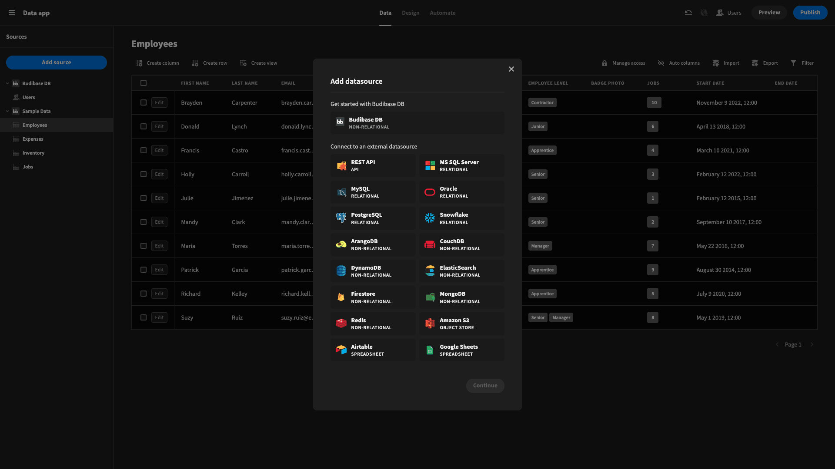Click Create row
This screenshot has width=835, height=469.
point(209,63)
